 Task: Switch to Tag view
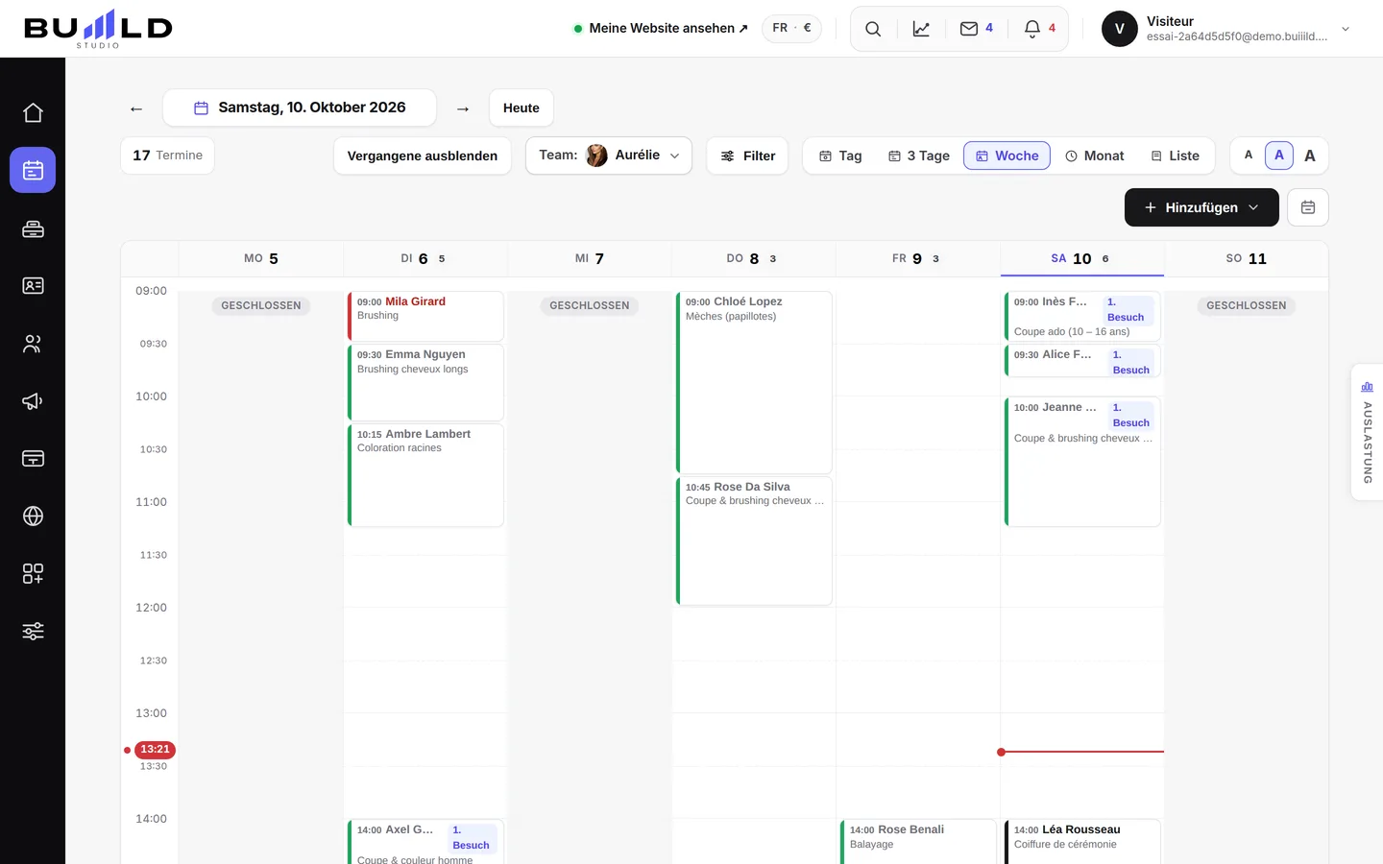click(x=840, y=156)
